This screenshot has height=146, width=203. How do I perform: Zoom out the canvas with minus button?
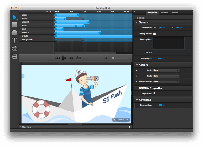click(115, 120)
